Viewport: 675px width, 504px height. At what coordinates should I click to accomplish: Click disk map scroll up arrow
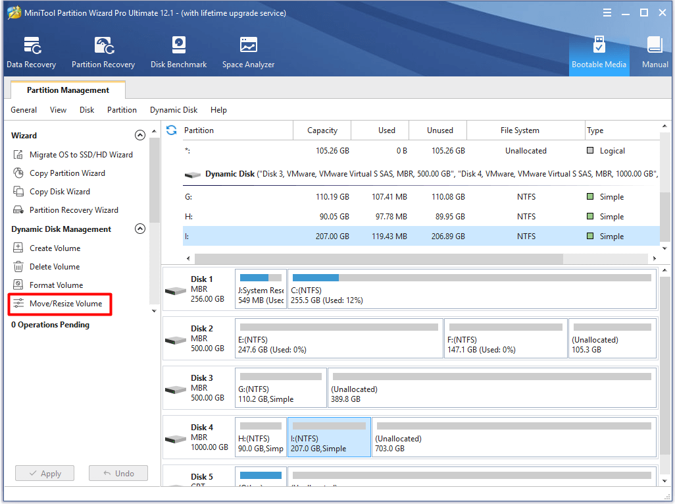point(664,270)
